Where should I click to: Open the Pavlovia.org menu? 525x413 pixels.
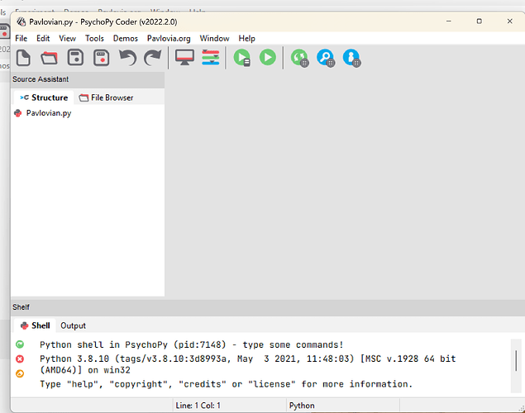(169, 39)
